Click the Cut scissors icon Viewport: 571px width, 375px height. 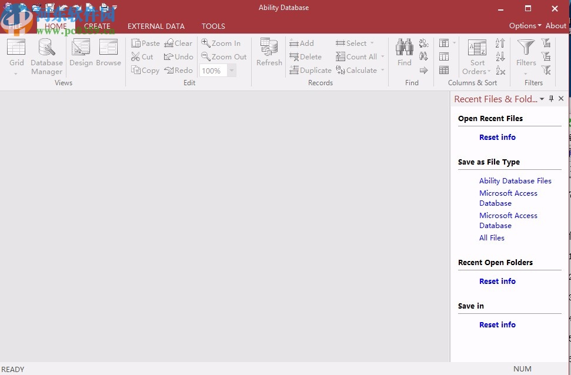[x=135, y=56]
